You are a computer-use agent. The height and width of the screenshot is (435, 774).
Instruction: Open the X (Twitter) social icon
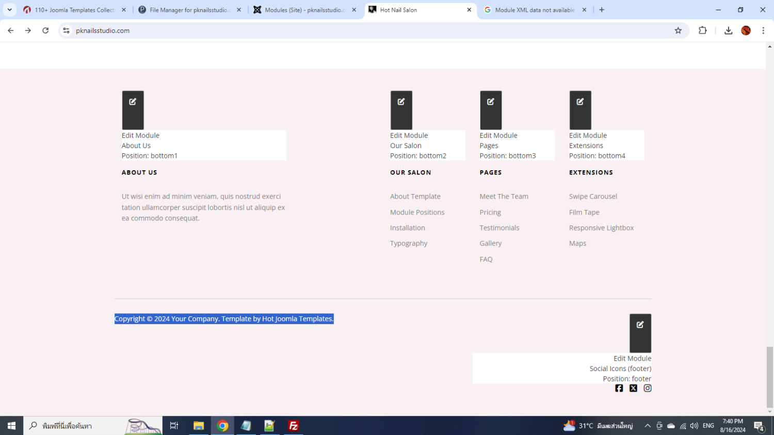(x=633, y=388)
